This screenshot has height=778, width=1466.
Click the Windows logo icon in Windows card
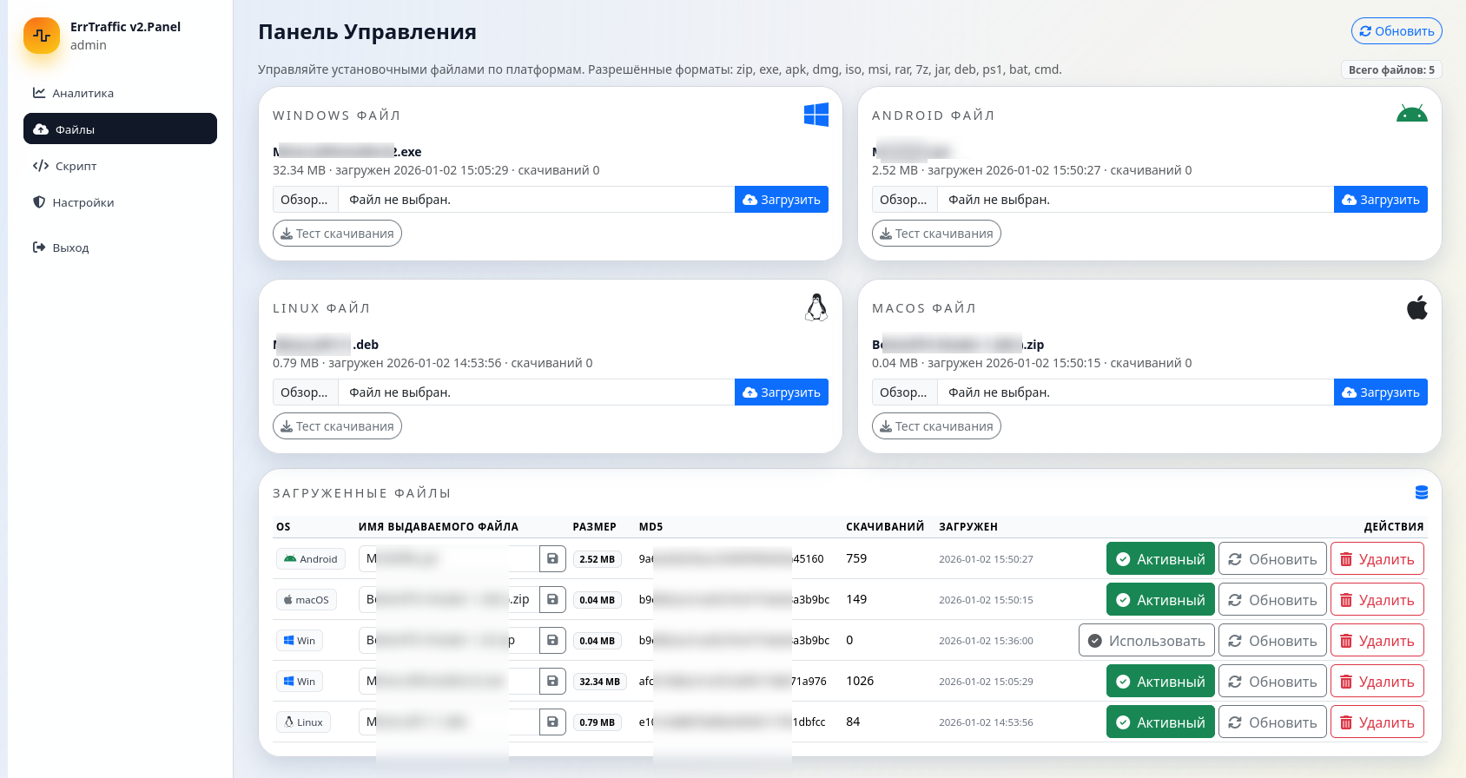pos(816,115)
